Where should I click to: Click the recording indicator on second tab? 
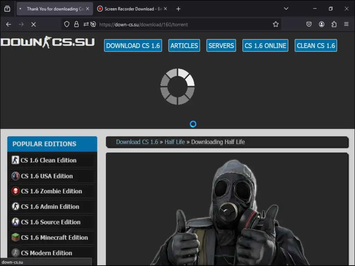100,9
